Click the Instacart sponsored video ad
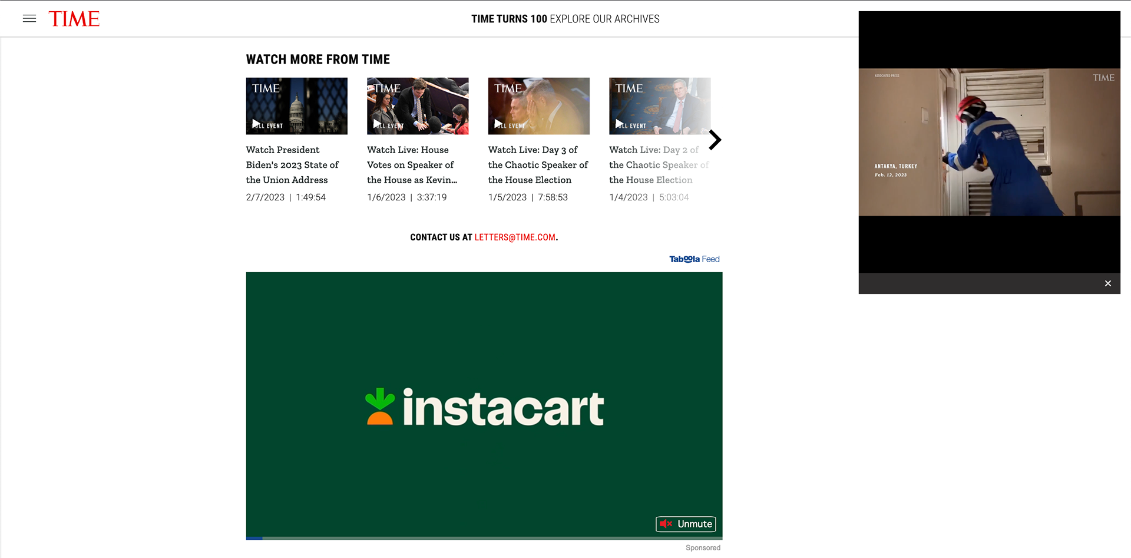The image size is (1131, 558). tap(484, 405)
